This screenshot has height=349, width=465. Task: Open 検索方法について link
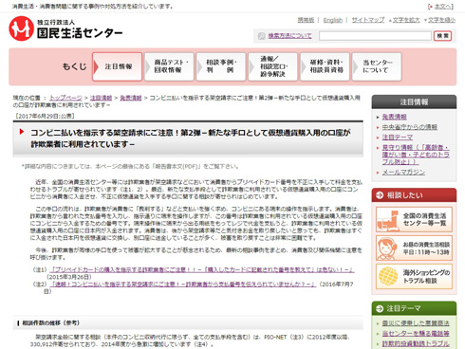pyautogui.click(x=289, y=36)
